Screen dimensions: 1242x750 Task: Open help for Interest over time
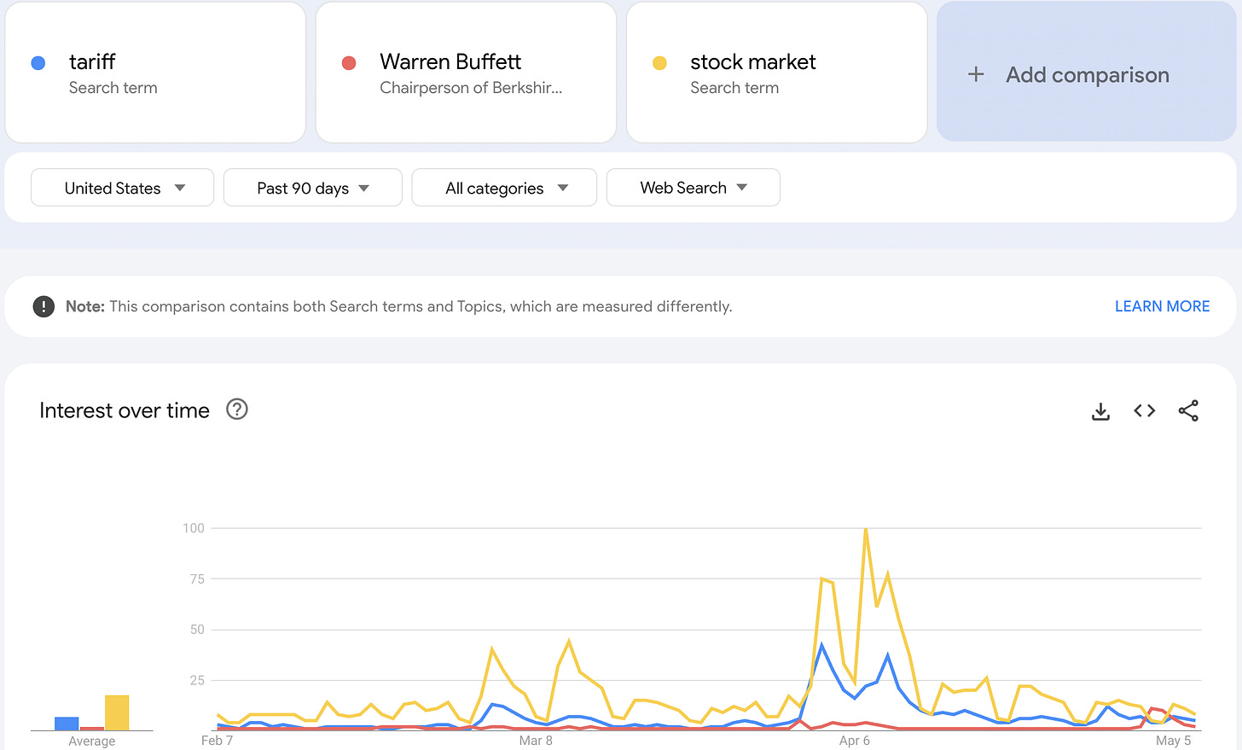coord(237,410)
